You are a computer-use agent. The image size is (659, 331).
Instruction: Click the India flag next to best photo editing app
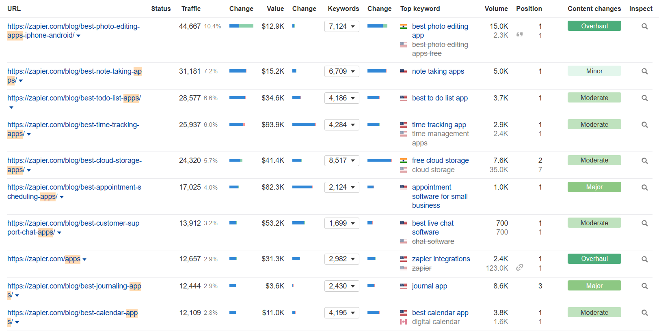pyautogui.click(x=403, y=26)
